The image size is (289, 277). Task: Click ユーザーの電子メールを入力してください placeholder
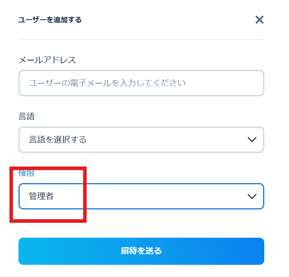click(107, 83)
